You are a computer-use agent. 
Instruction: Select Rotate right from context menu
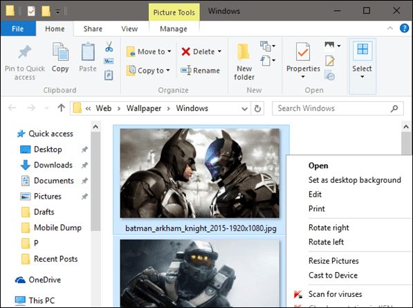(x=329, y=228)
